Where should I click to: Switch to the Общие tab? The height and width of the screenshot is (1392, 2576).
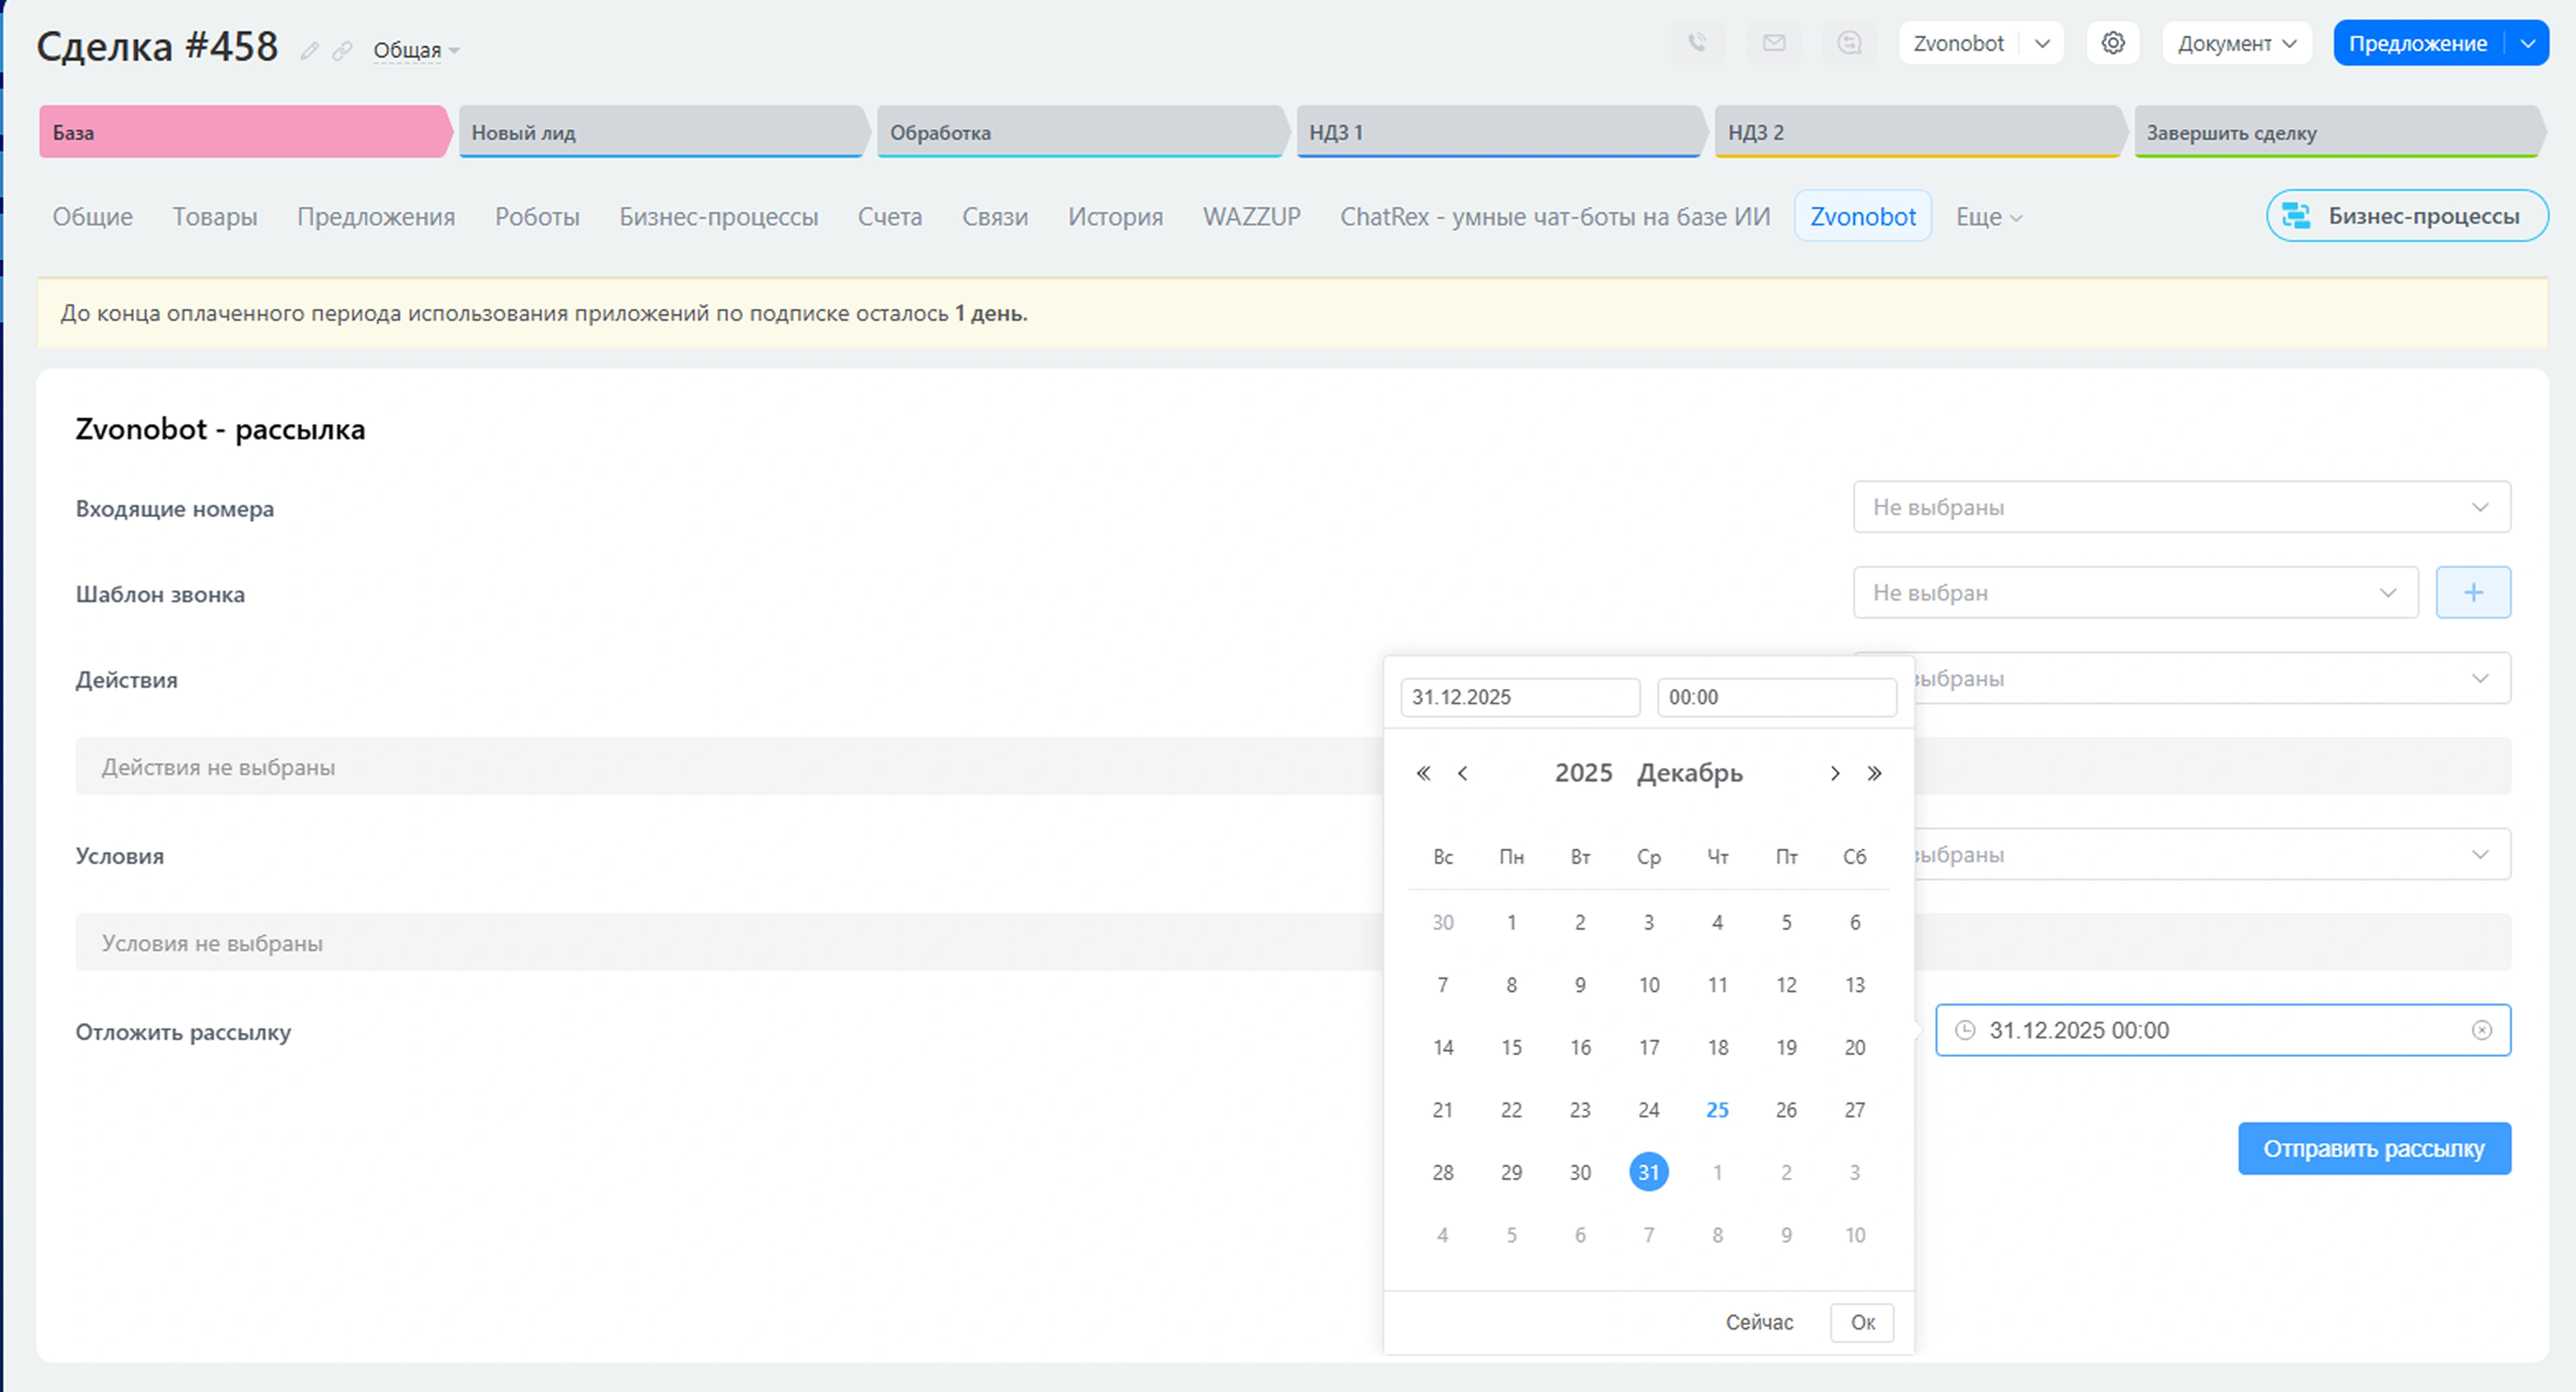click(93, 217)
